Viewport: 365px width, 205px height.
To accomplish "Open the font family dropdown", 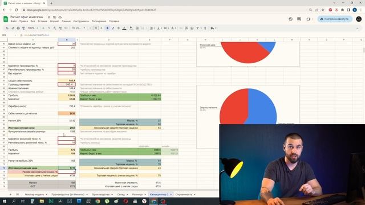I will tap(78, 28).
